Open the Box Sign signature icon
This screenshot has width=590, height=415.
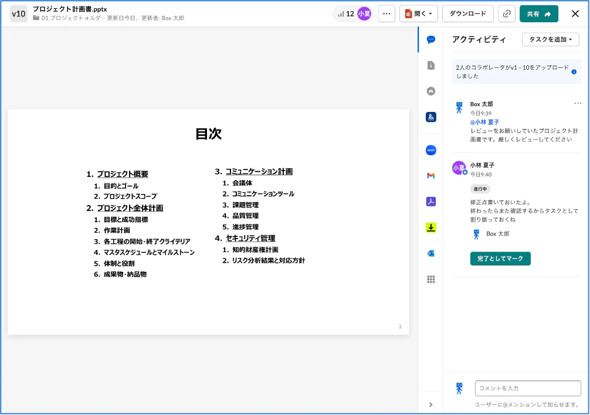coord(431,117)
